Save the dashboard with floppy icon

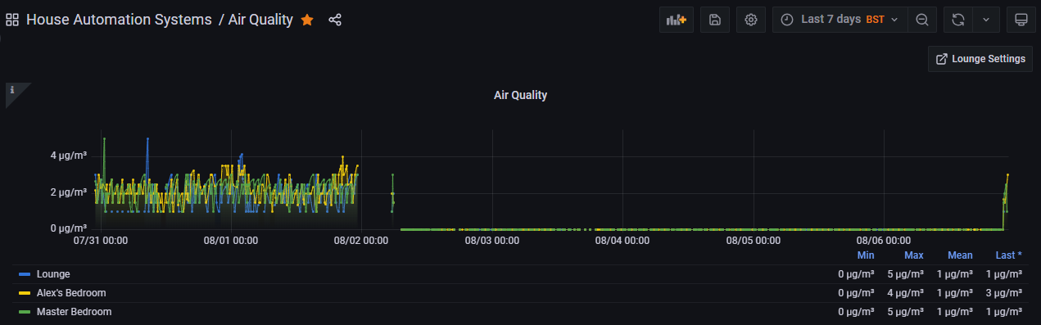pos(714,20)
